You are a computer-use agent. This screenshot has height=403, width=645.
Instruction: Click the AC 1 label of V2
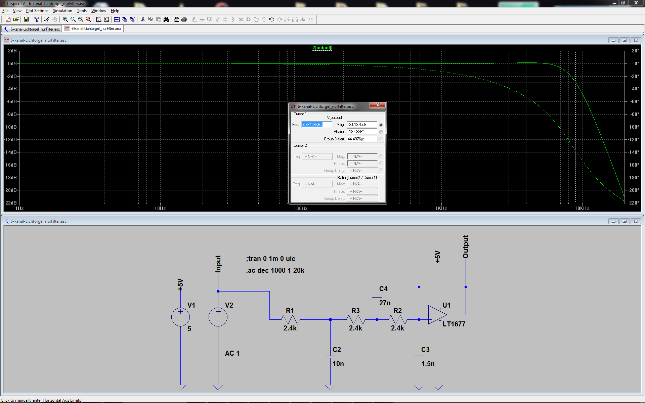232,353
